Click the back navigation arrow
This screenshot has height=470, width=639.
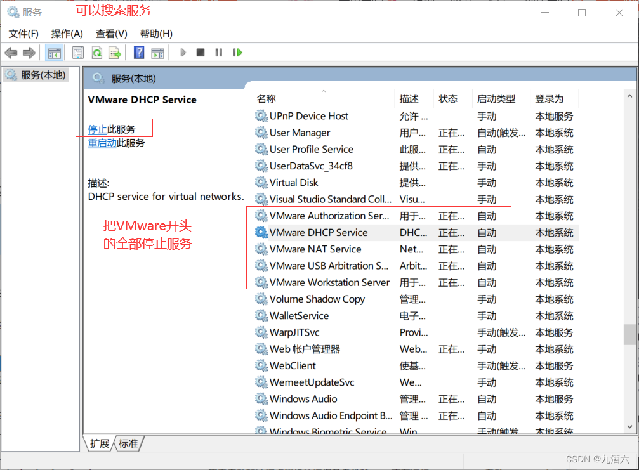[11, 52]
